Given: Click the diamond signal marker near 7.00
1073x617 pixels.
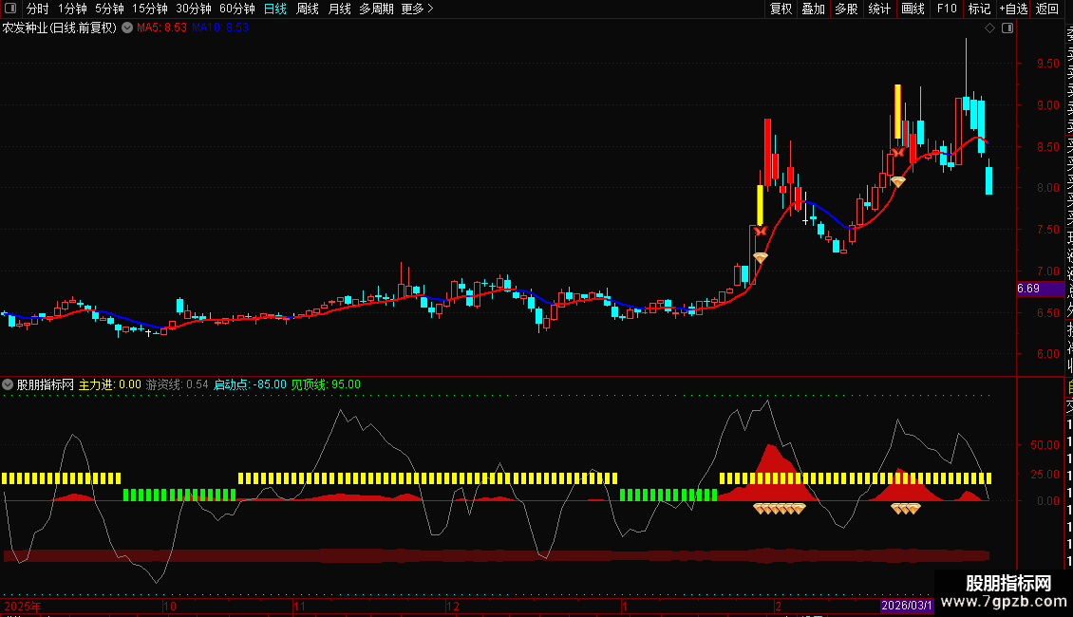Looking at the screenshot, I should point(761,258).
